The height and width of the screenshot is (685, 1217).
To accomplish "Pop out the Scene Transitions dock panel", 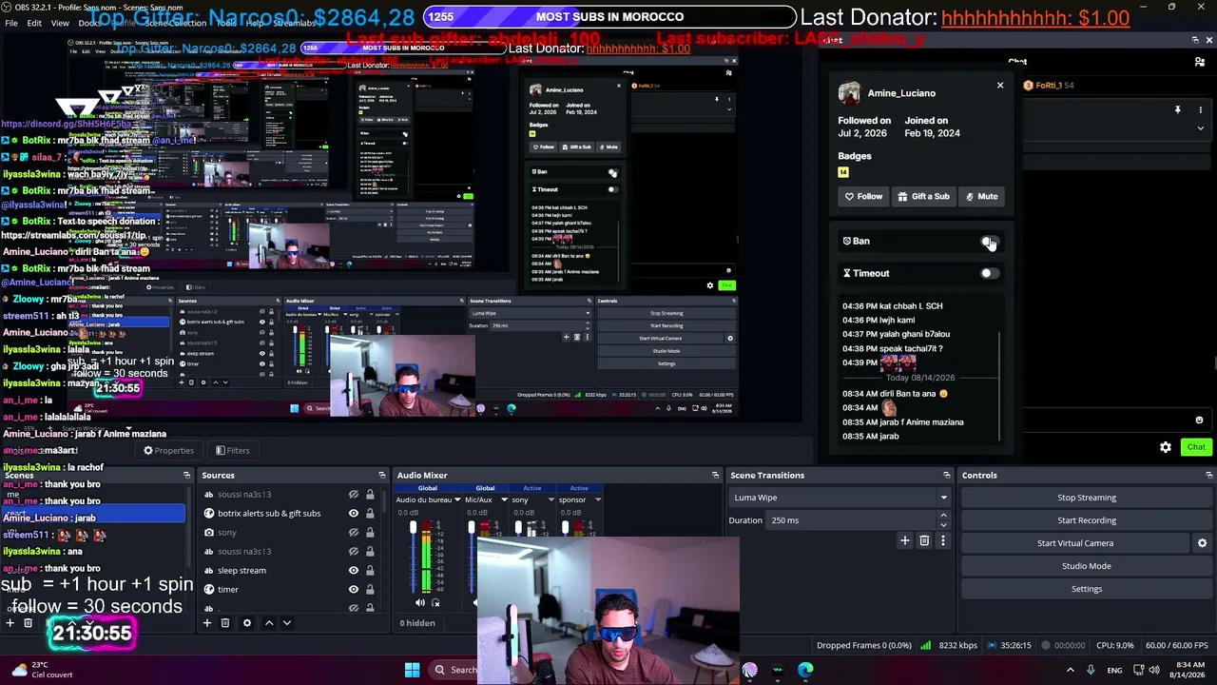I will click(x=946, y=475).
